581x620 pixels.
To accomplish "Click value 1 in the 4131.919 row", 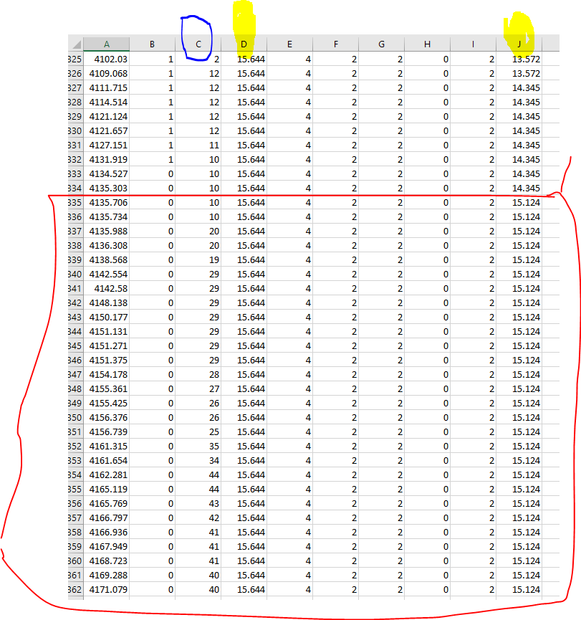I will click(x=152, y=159).
